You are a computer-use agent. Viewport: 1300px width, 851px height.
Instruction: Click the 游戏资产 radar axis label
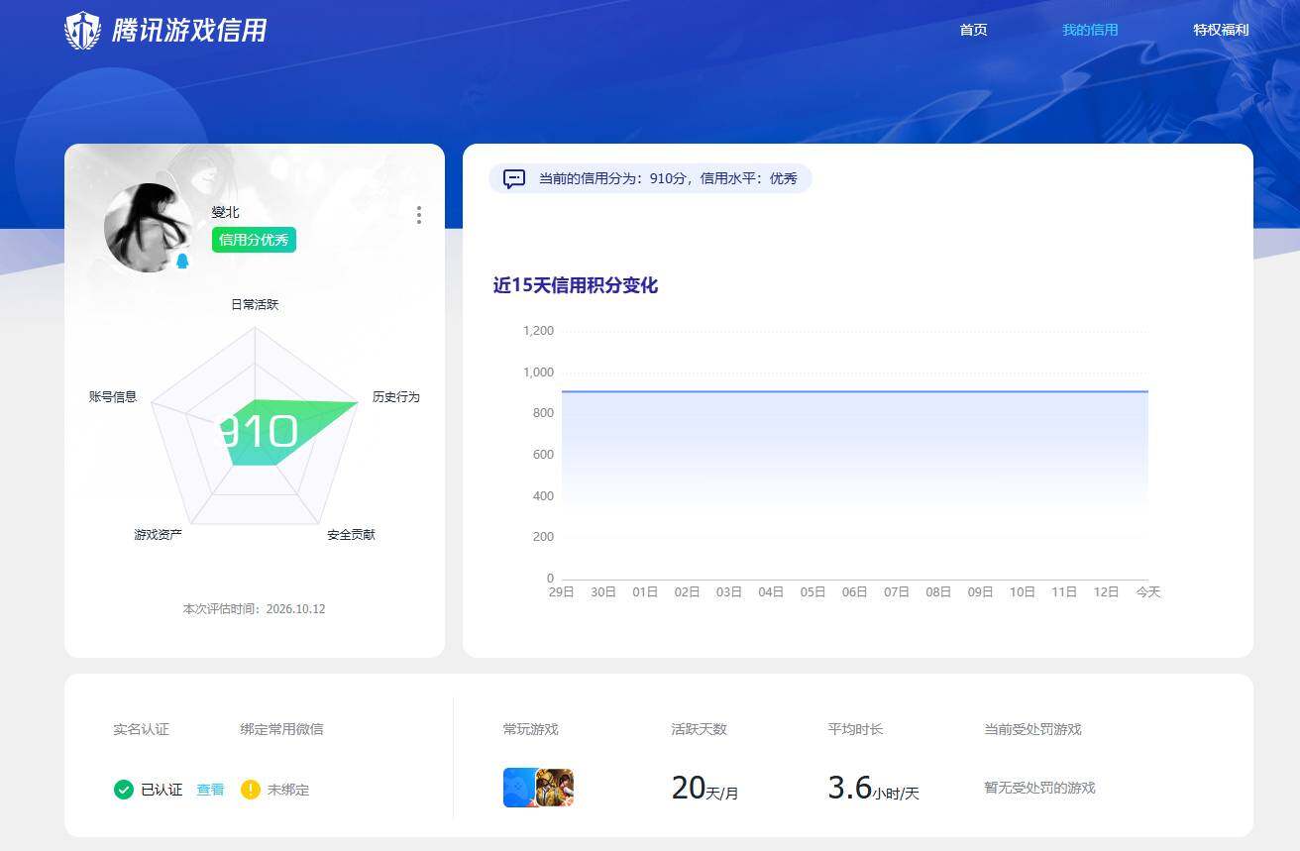tap(159, 535)
